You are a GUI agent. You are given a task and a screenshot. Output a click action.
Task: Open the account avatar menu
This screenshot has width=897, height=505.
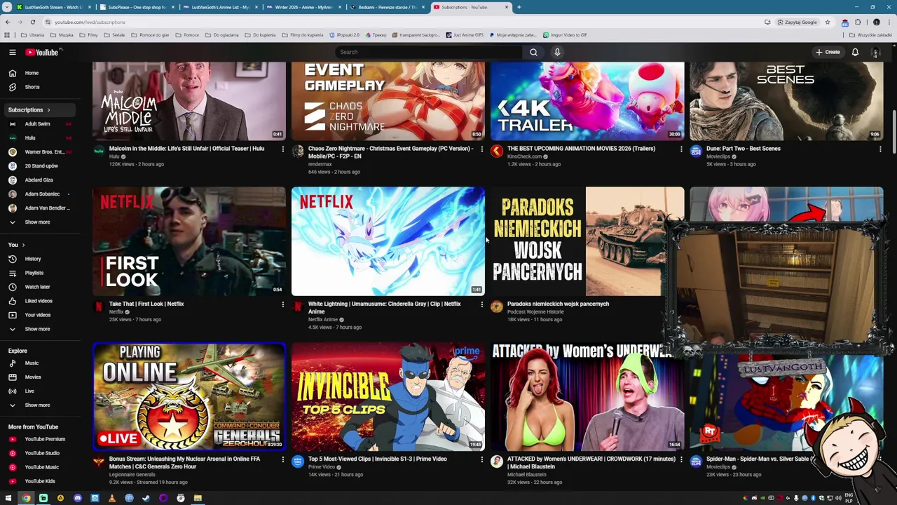875,52
